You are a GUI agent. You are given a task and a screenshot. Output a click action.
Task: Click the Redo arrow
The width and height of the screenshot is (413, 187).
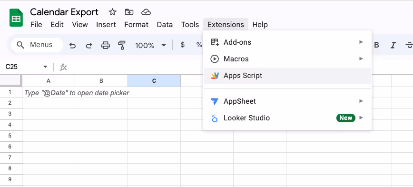(89, 46)
